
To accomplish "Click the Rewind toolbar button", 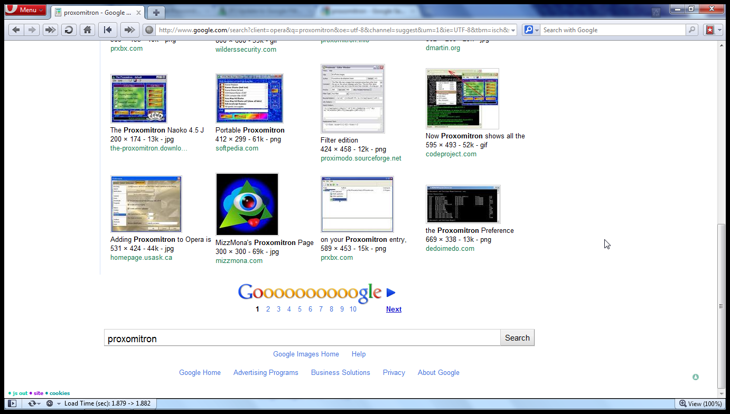I will tap(107, 30).
